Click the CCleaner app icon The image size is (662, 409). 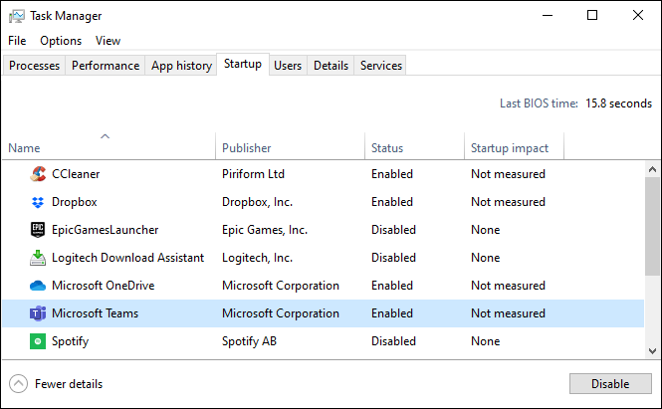38,174
